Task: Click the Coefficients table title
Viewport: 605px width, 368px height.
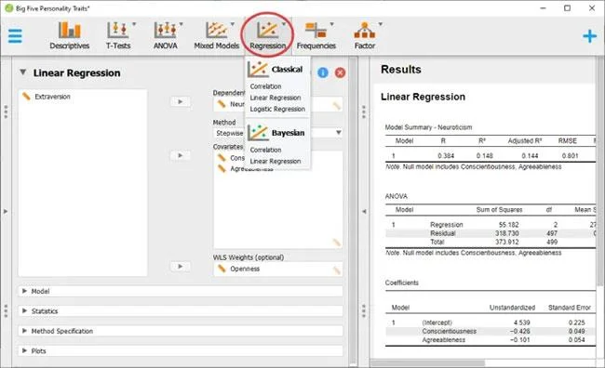Action: pos(402,283)
